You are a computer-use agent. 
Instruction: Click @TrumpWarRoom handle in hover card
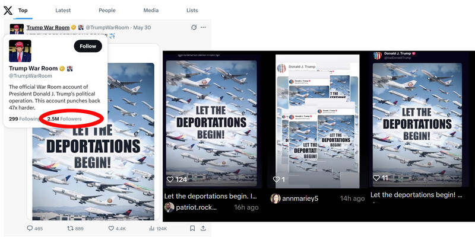pos(30,76)
